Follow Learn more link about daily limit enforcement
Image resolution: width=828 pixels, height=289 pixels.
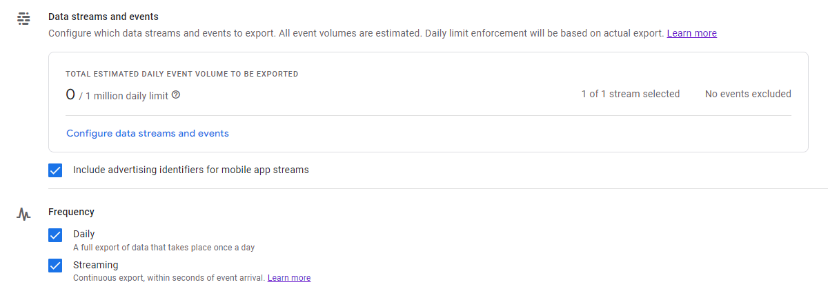click(x=691, y=33)
